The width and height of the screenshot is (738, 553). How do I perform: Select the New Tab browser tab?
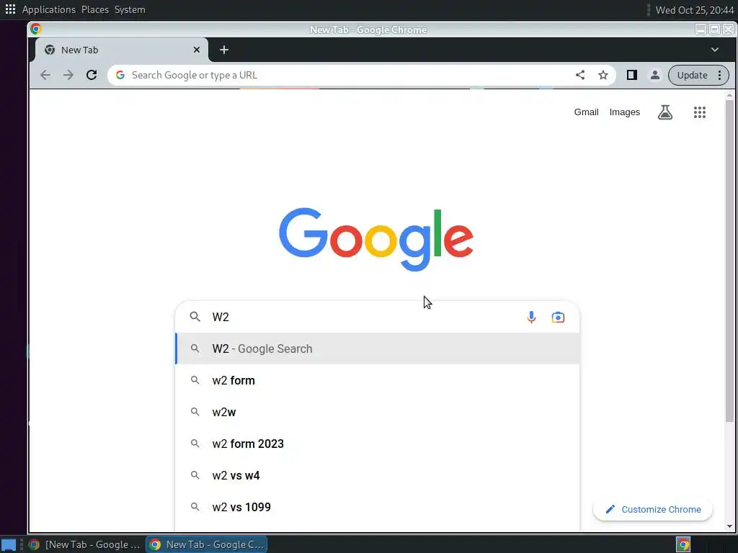pyautogui.click(x=121, y=50)
